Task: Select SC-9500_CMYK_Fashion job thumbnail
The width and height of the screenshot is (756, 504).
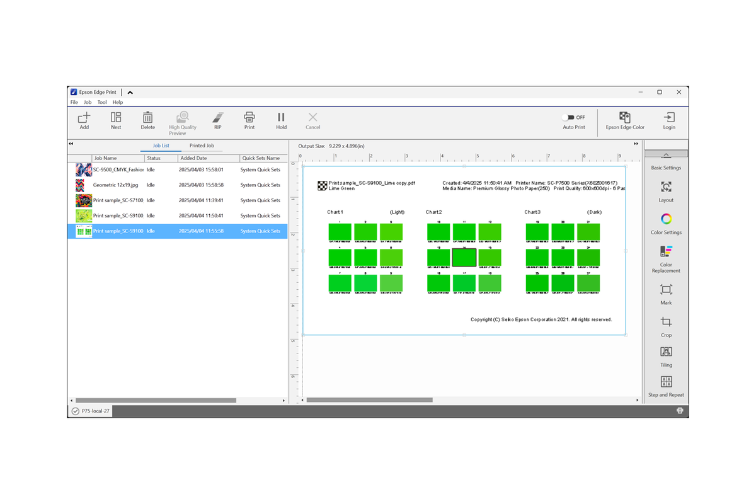Action: (84, 169)
